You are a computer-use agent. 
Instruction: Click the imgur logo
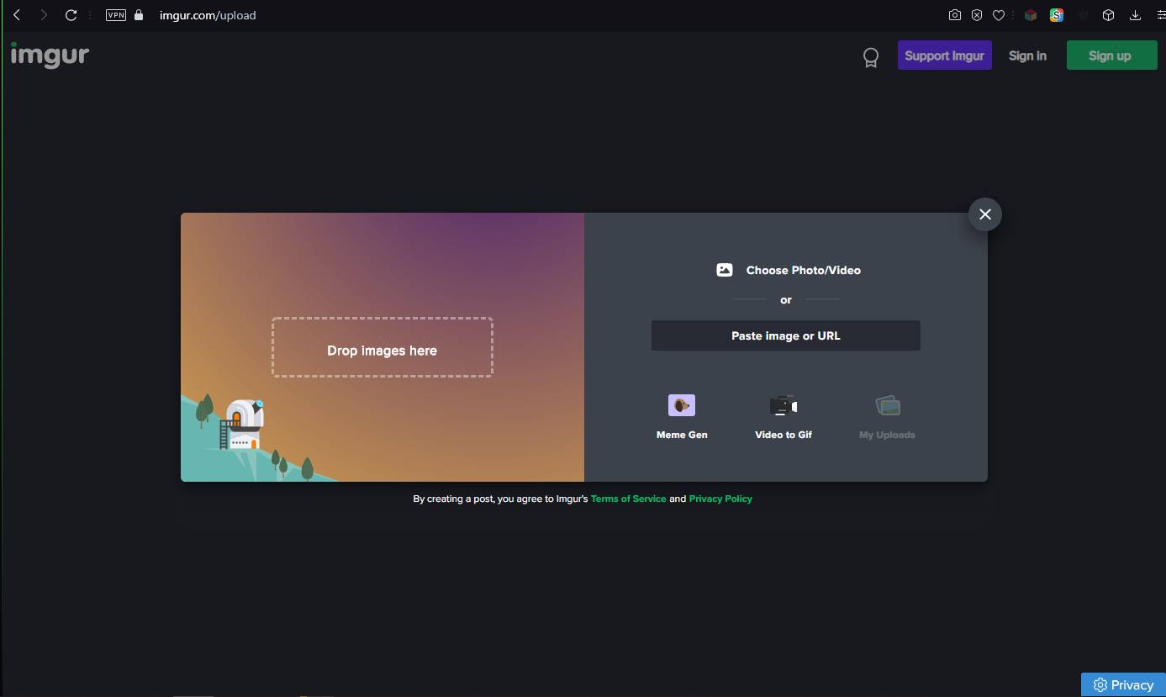click(50, 55)
